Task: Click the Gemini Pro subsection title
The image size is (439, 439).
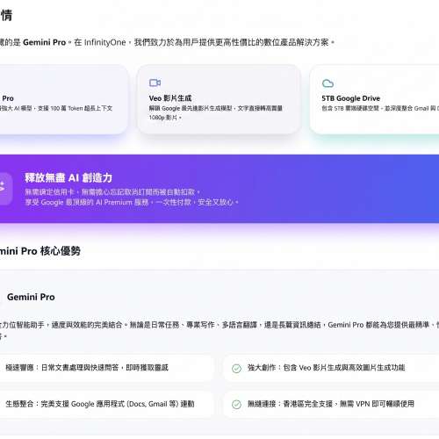Action: pos(31,297)
